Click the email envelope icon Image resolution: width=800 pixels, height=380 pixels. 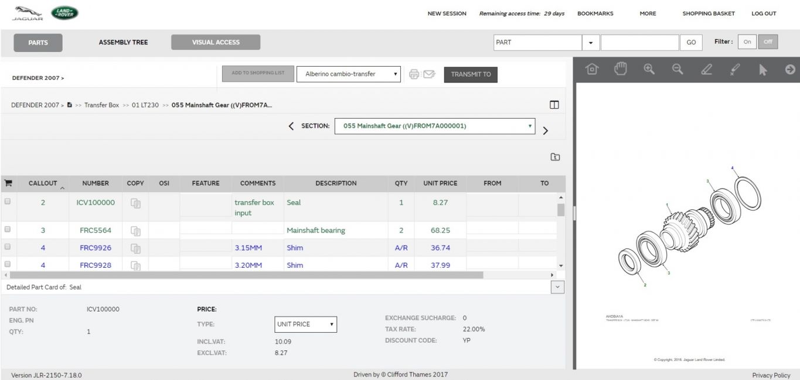[x=430, y=74]
